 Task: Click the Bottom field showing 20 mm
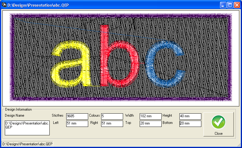(190, 124)
